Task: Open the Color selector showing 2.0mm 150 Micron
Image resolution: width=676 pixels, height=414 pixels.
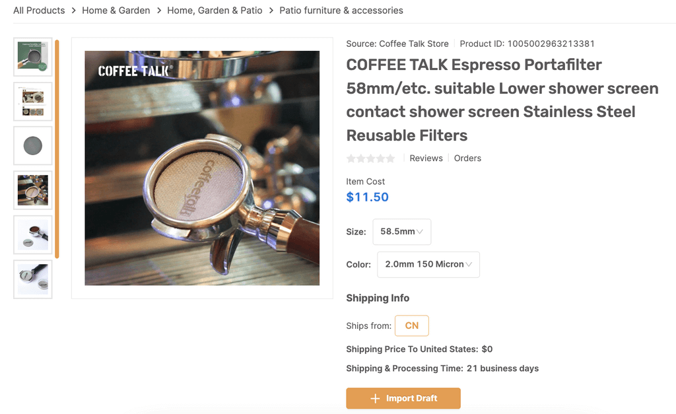Action: (428, 264)
